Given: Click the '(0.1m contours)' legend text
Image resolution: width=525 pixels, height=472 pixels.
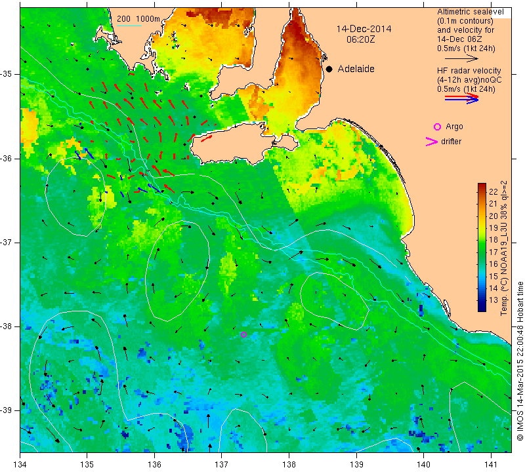Looking at the screenshot, I should [465, 21].
